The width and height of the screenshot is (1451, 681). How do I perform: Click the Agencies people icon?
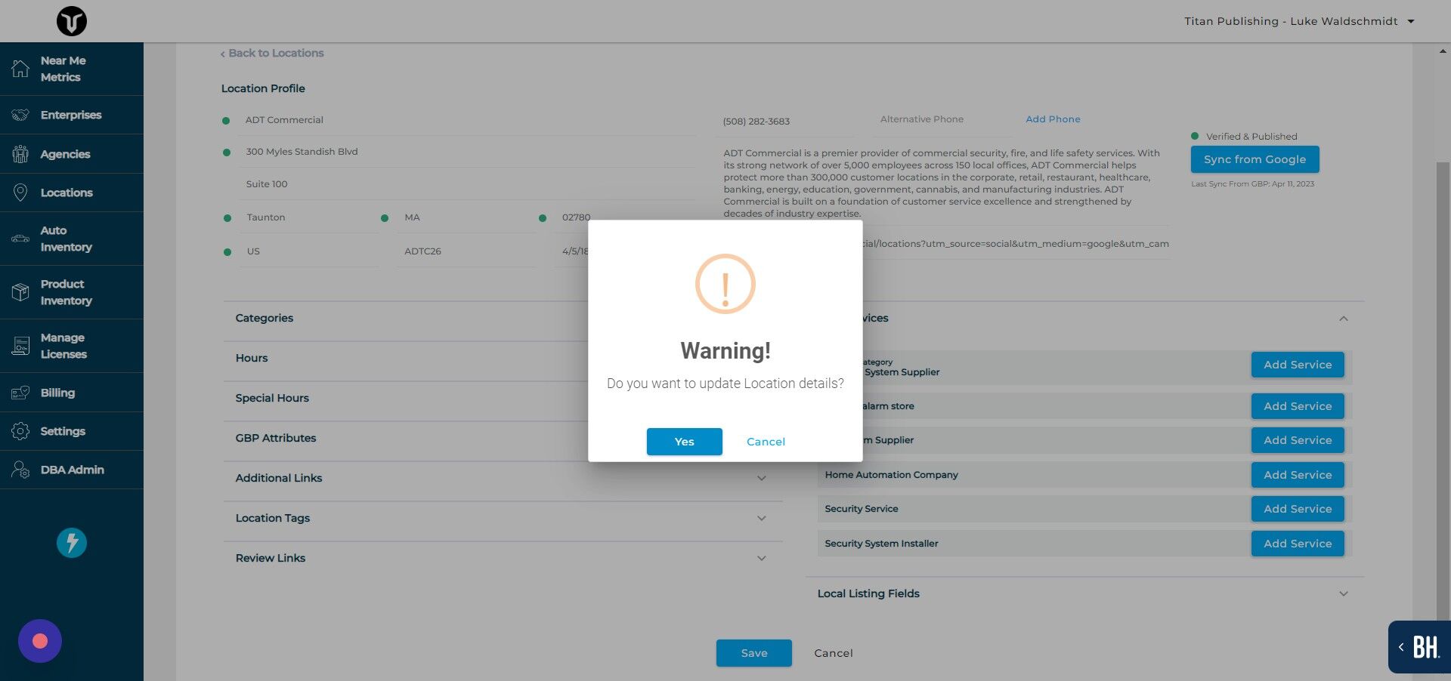20,153
